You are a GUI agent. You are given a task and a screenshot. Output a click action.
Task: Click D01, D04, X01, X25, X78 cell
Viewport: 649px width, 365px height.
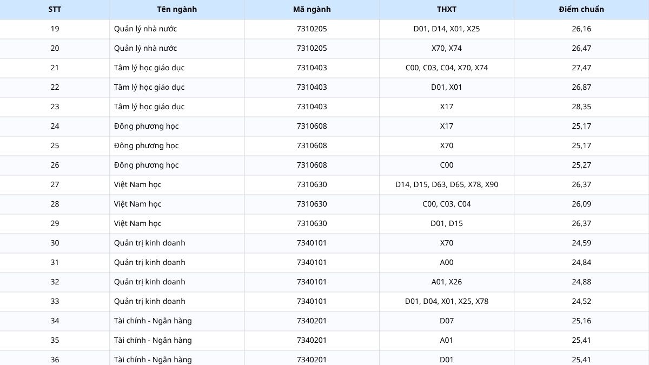click(446, 301)
